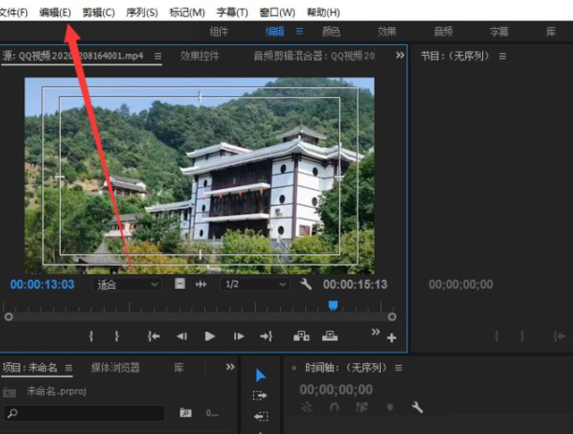Show hidden project panel tabs overflow
Viewport: 573px width, 434px height.
230,367
